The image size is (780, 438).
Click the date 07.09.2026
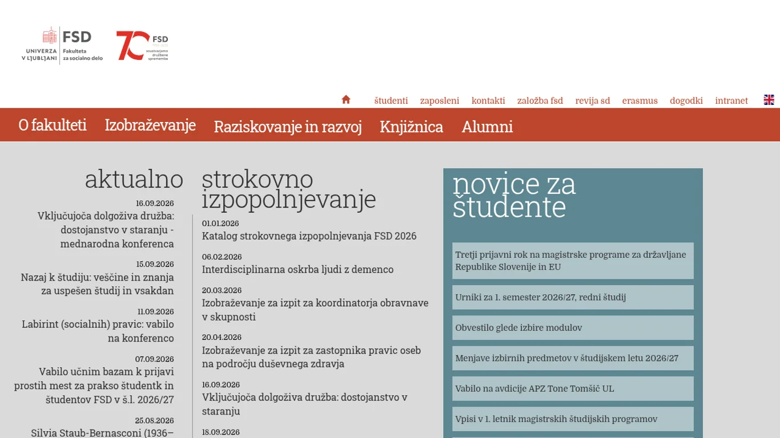[x=154, y=359]
